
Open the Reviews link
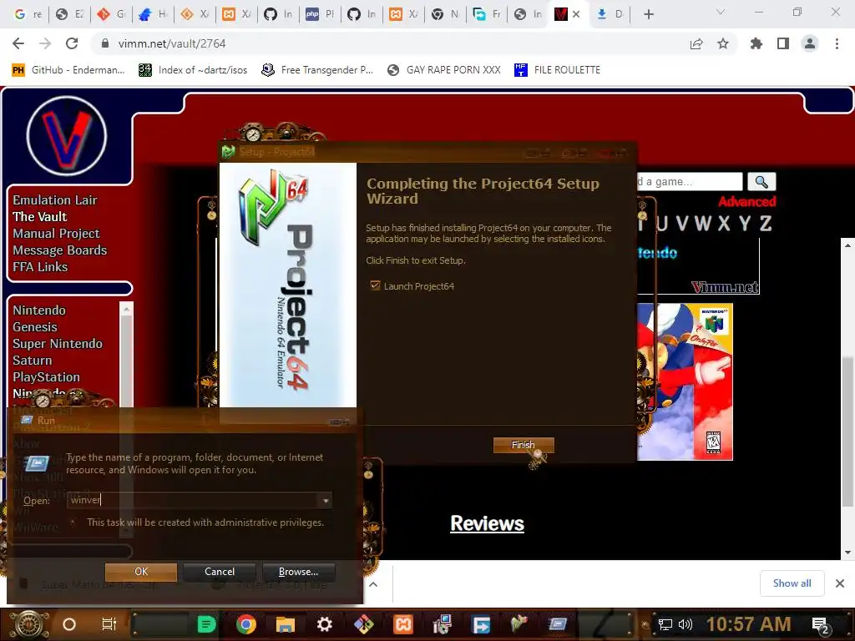[x=487, y=523]
